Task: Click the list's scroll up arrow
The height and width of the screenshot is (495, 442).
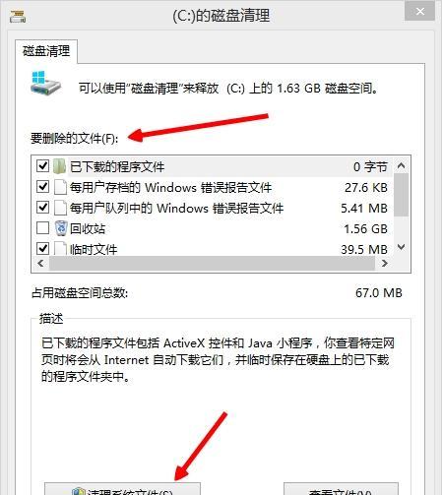Action: click(401, 165)
